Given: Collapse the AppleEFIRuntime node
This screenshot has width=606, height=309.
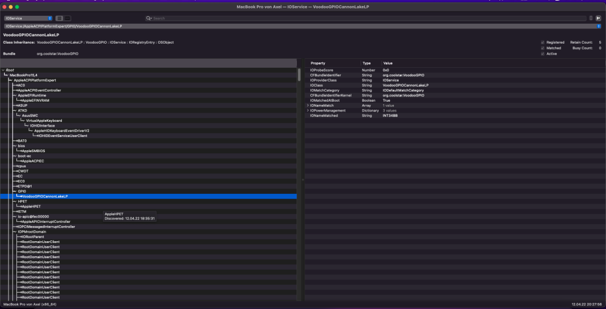Looking at the screenshot, I should (15, 95).
